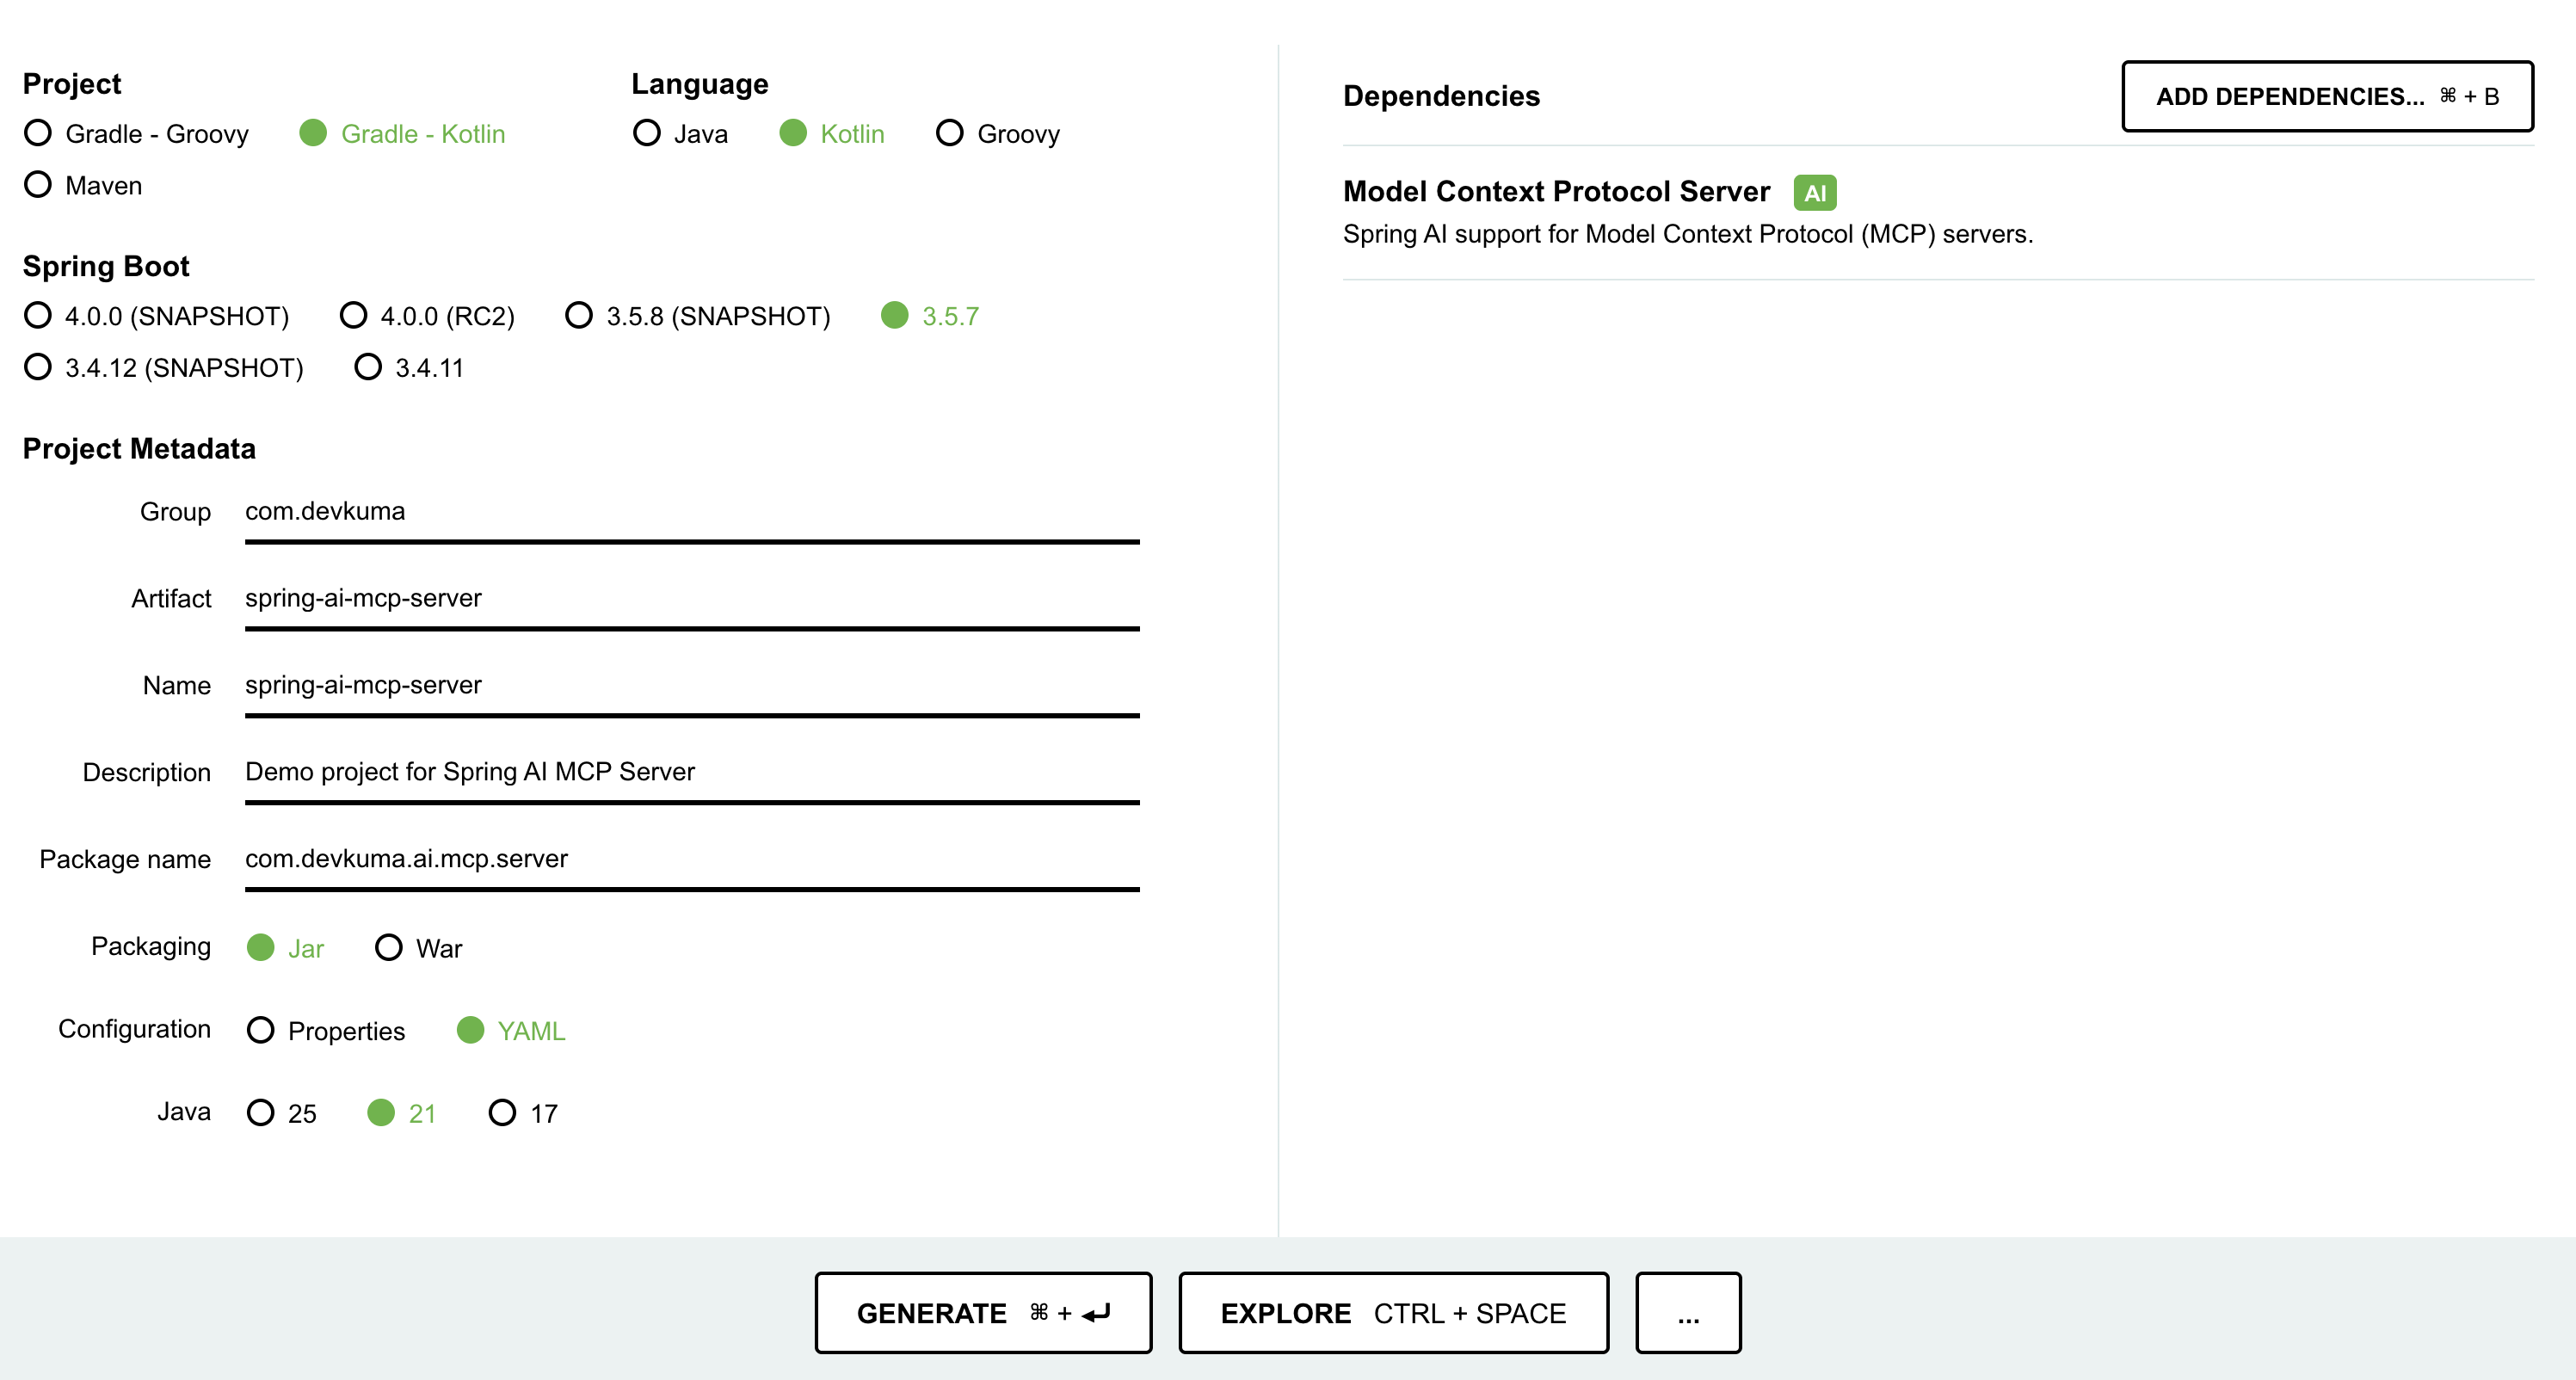The width and height of the screenshot is (2576, 1380).
Task: Select Gradle - Groovy project type
Action: pyautogui.click(x=39, y=133)
